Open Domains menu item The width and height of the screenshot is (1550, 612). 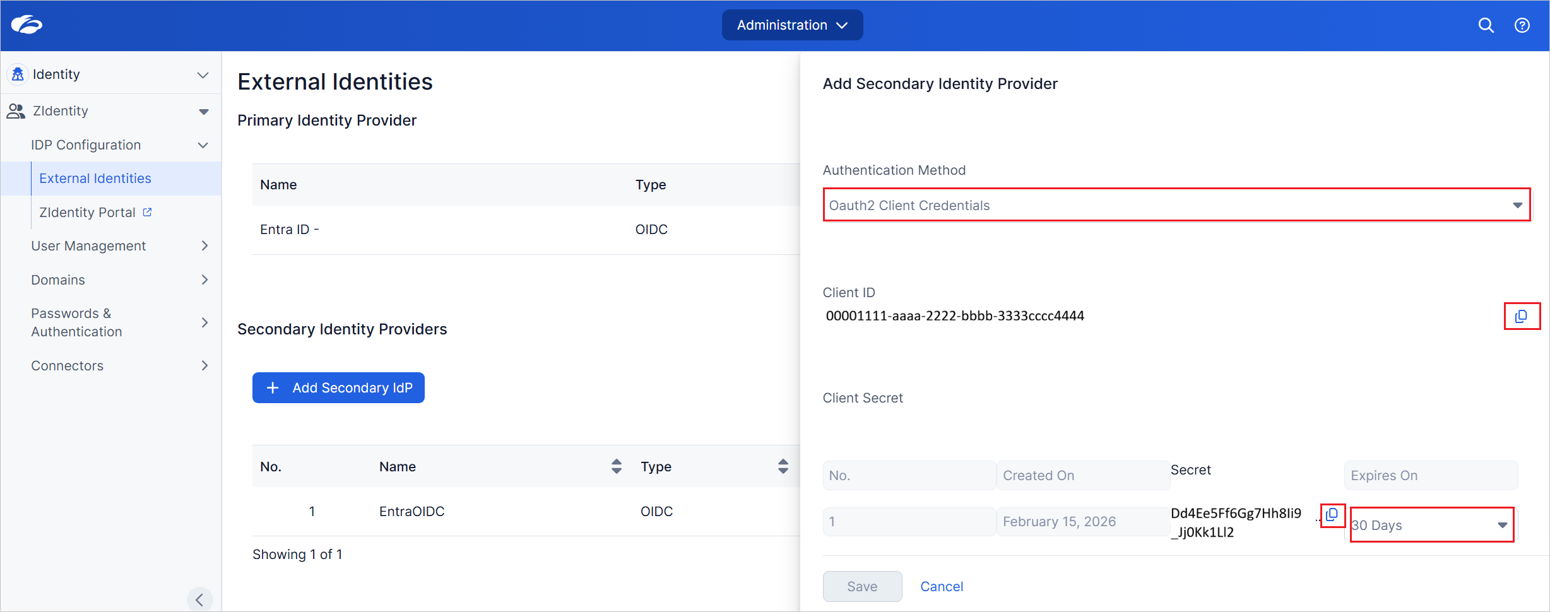pos(58,280)
